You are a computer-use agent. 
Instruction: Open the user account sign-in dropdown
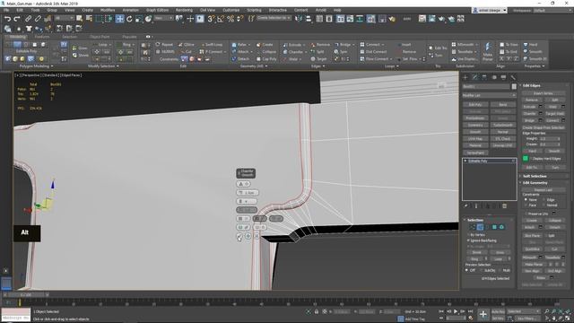tap(490, 11)
